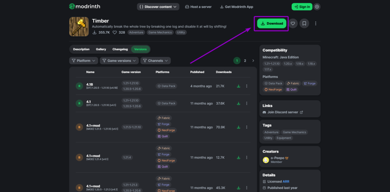Open the Discover content dropdown
This screenshot has width=390, height=192.
tap(158, 7)
